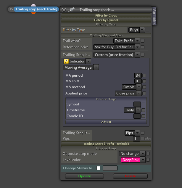Image resolution: width=182 pixels, height=188 pixels.
Task: Click the green Update button
Action: click(x=84, y=176)
